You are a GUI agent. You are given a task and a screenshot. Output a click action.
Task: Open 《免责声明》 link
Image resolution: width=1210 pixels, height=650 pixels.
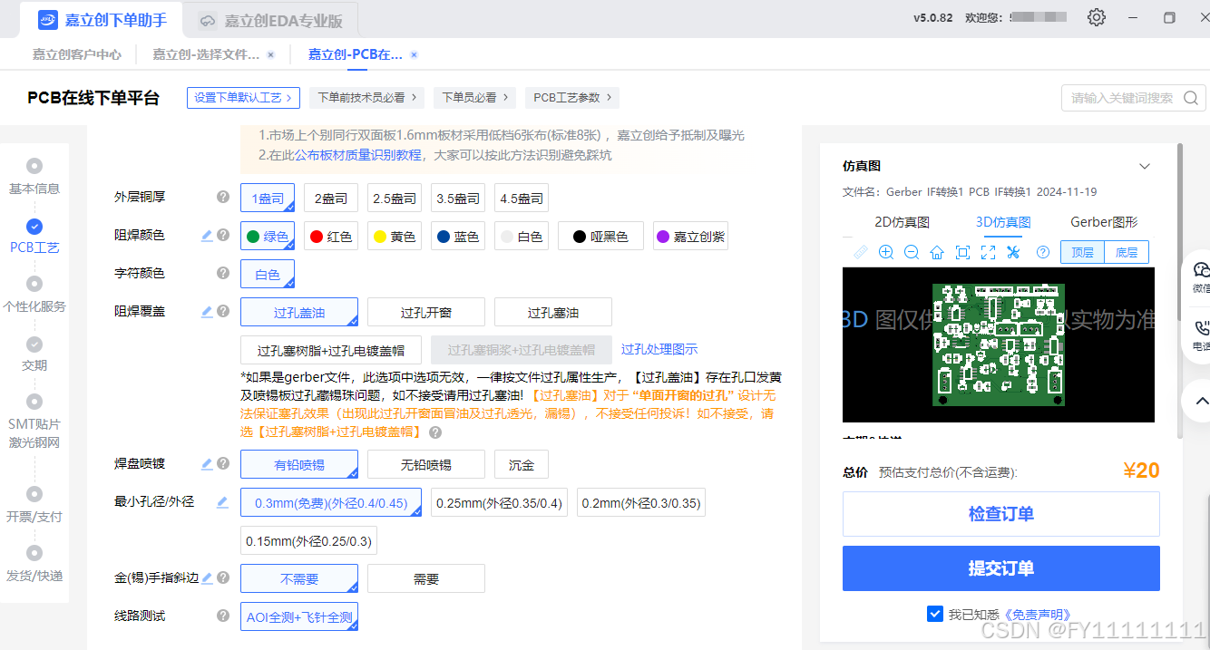1036,615
